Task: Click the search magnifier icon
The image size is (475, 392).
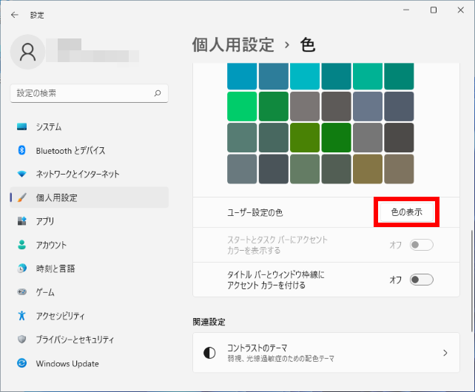Action: coord(158,93)
